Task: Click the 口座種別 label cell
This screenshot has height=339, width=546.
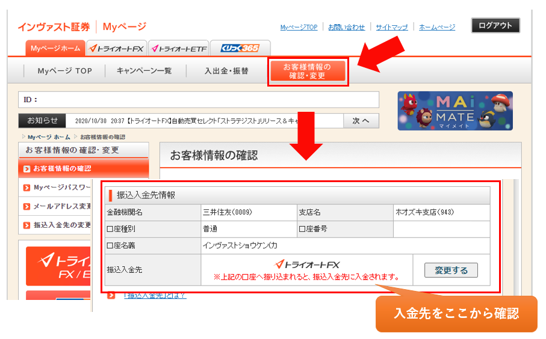Action: (153, 229)
